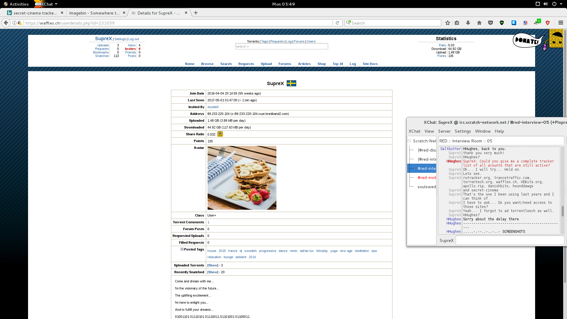Open the Inbox link in user panel

[x=132, y=45]
